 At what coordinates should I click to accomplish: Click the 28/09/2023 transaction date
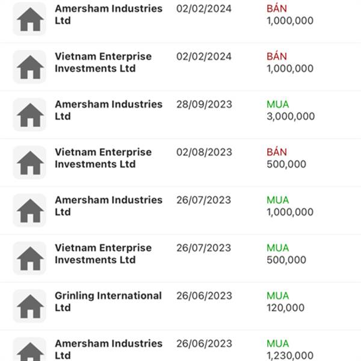(x=203, y=104)
